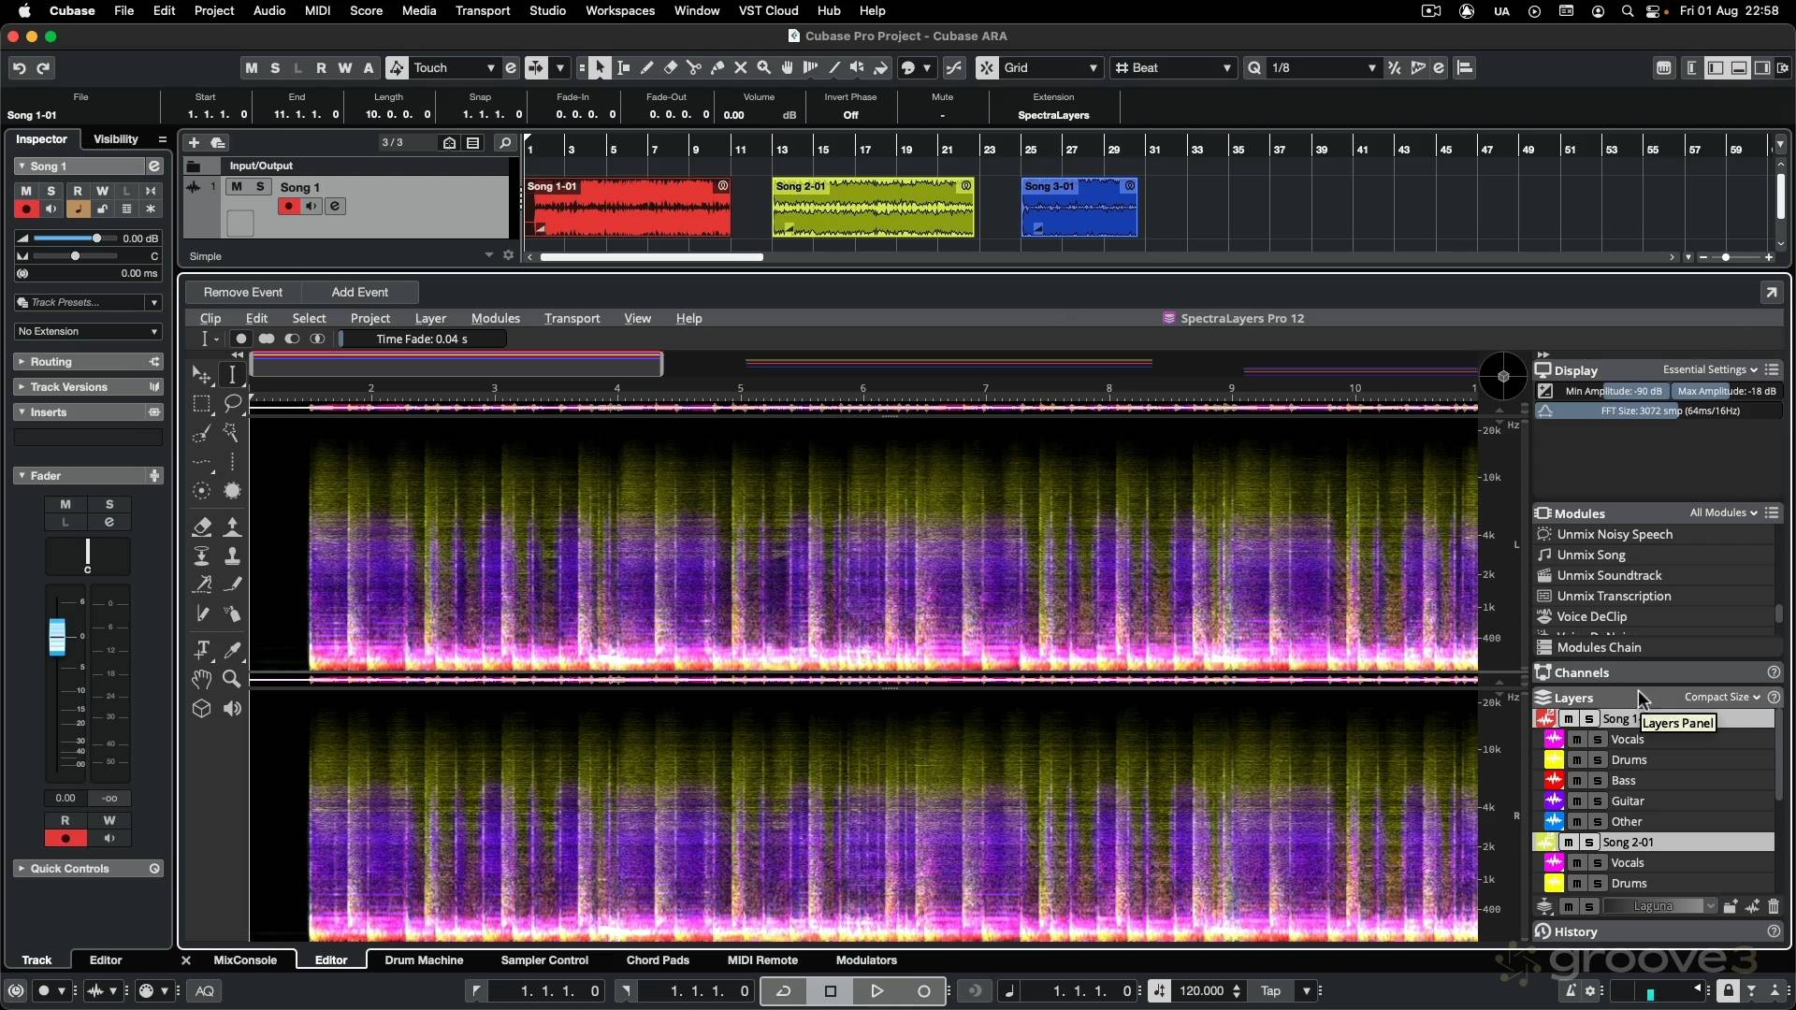1796x1010 pixels.
Task: Click the speaker playback tool icon
Action: [232, 709]
